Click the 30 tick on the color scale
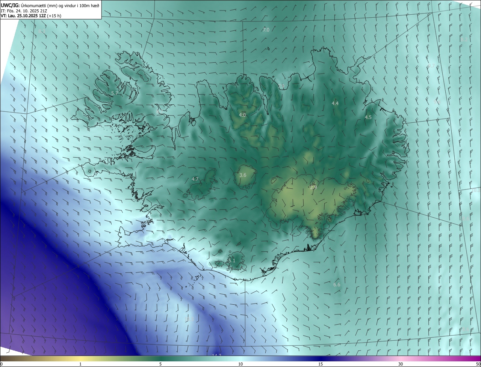The image size is (481, 367). (x=401, y=364)
